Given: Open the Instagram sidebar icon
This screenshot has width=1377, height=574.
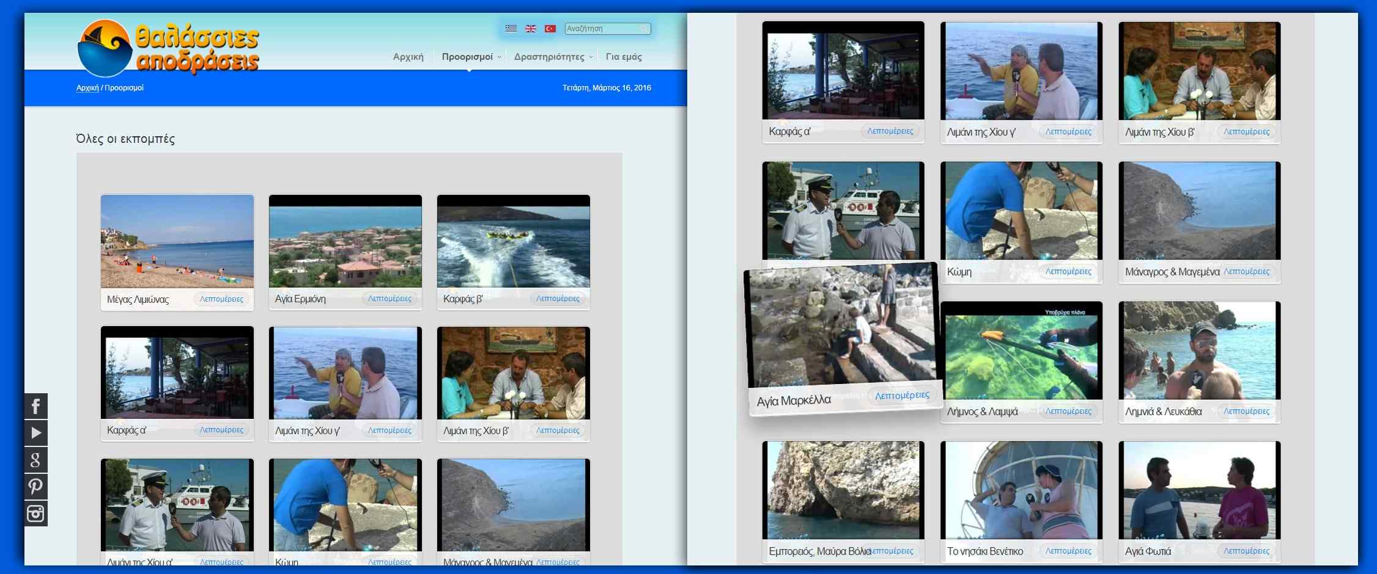Looking at the screenshot, I should click(x=35, y=514).
